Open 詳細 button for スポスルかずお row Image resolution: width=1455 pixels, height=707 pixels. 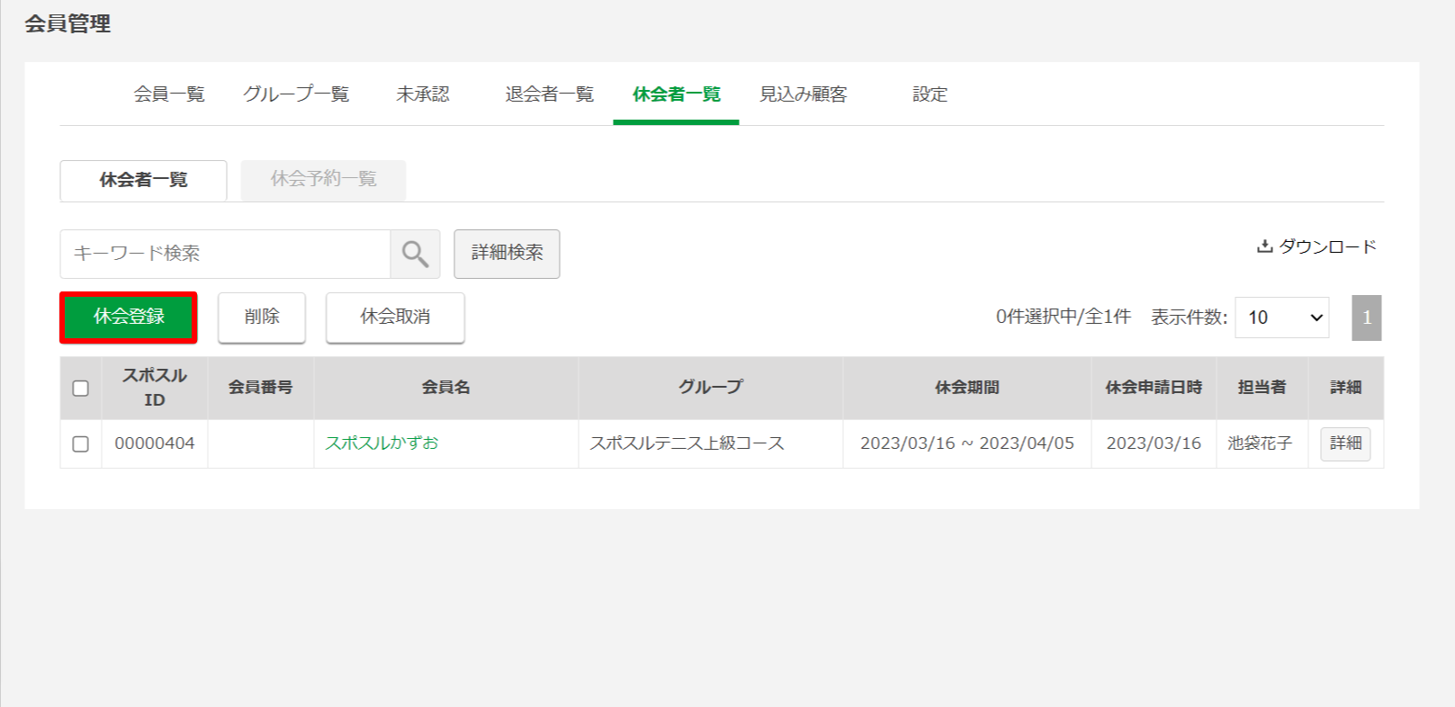(1345, 443)
